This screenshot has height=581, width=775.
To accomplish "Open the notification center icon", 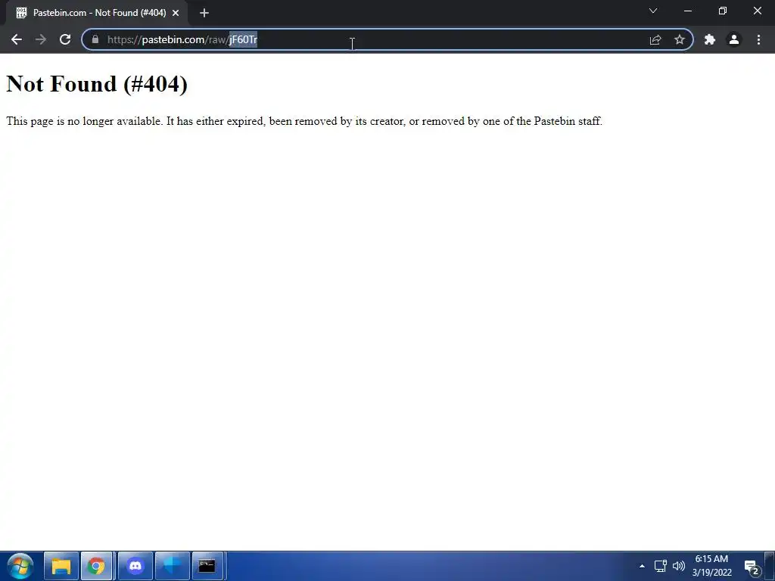I will click(x=752, y=567).
